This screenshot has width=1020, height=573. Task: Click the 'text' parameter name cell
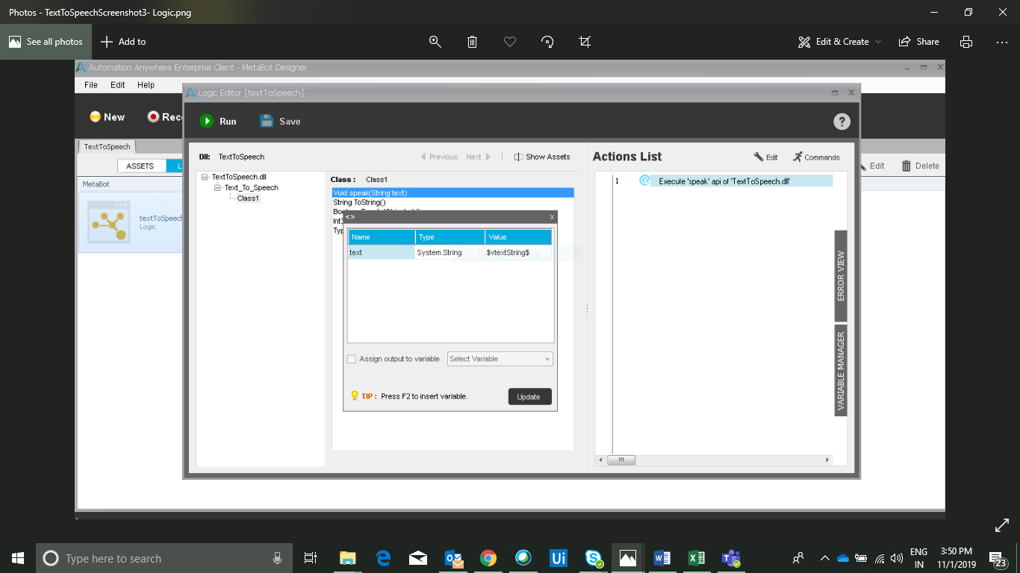click(382, 253)
